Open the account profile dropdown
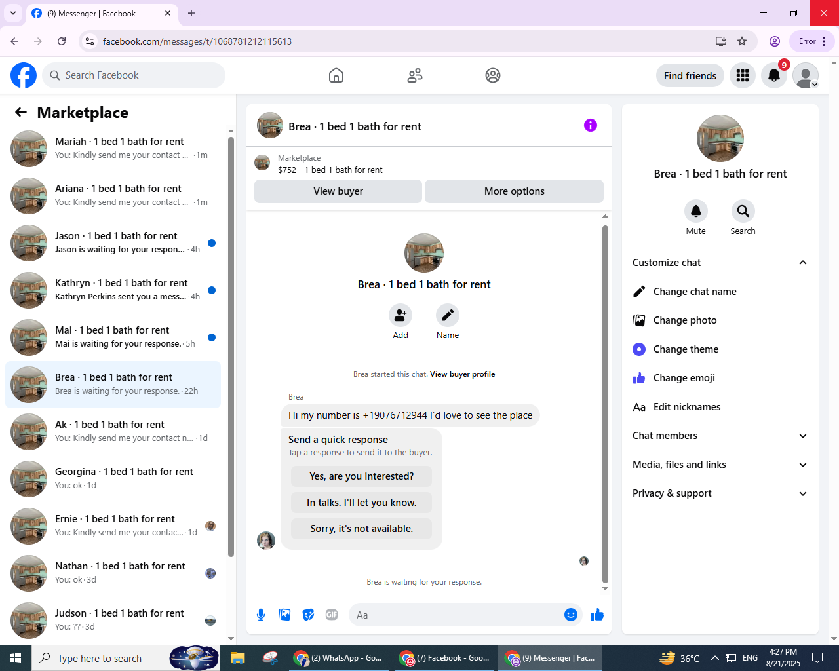The image size is (839, 671). coord(806,75)
